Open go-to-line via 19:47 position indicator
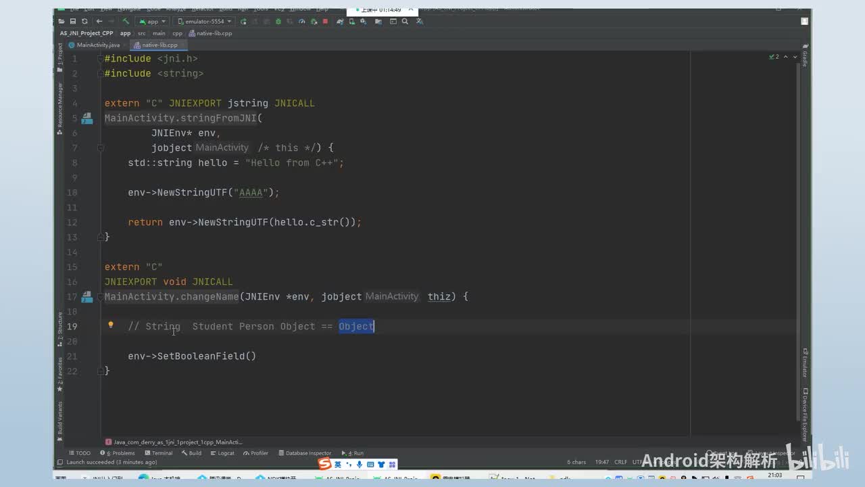The width and height of the screenshot is (865, 487). point(602,463)
